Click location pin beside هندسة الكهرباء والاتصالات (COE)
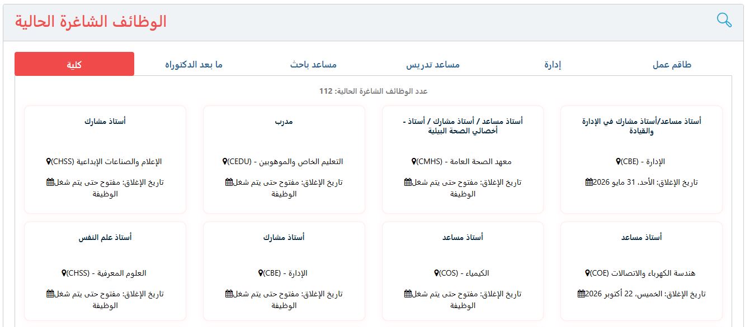This screenshot has width=745, height=327. (x=587, y=273)
